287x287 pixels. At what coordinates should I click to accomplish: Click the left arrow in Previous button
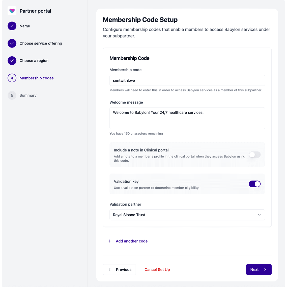pos(110,270)
